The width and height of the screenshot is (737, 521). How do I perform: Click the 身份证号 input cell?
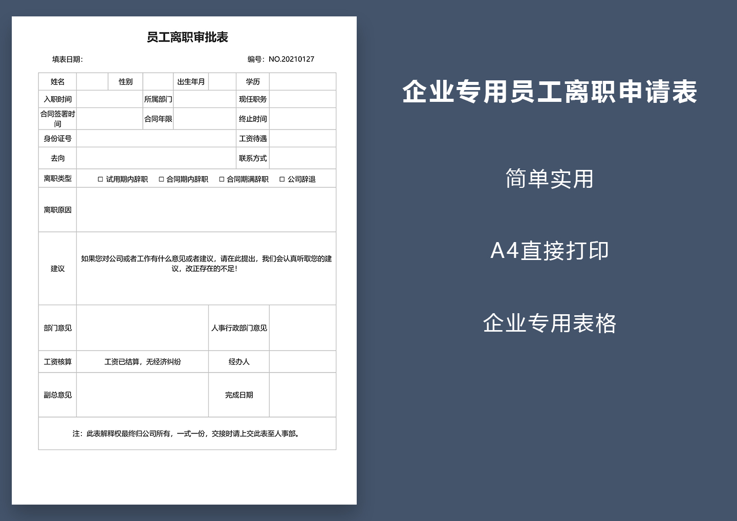[x=156, y=138]
